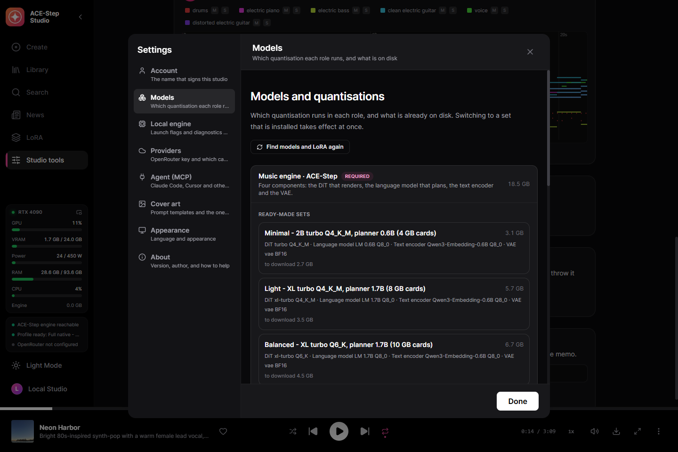Solo the voice track

pyautogui.click(x=505, y=10)
